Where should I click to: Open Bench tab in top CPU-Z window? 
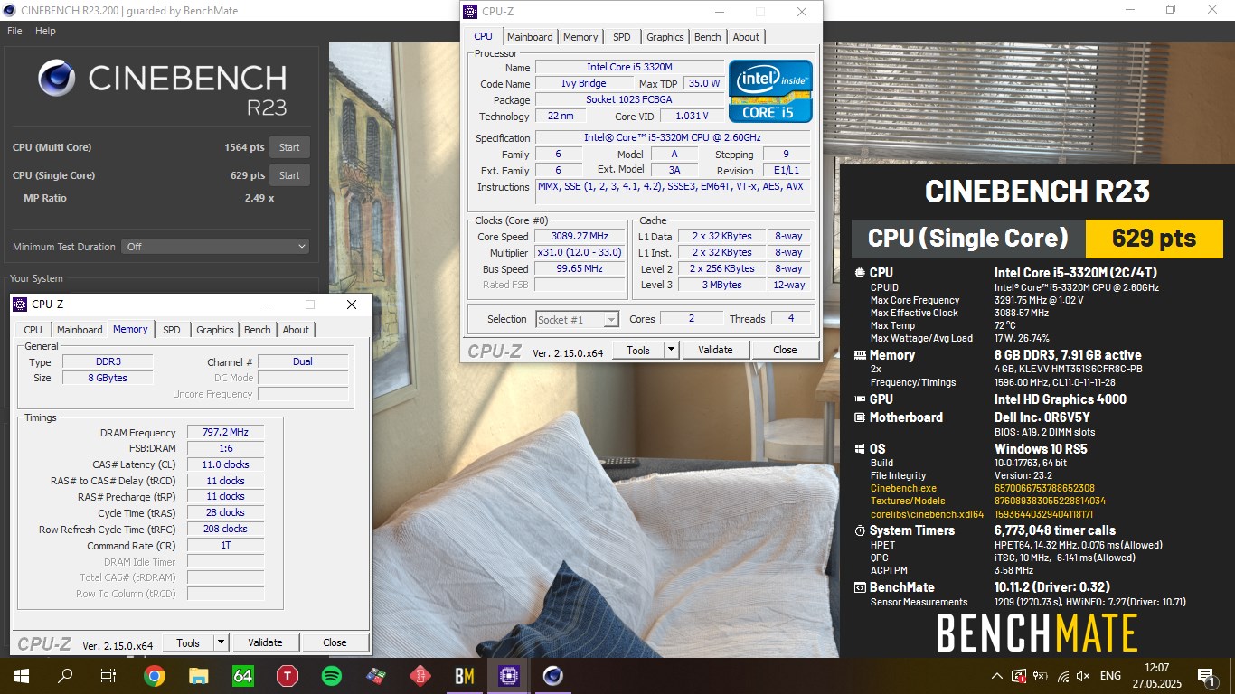[708, 37]
